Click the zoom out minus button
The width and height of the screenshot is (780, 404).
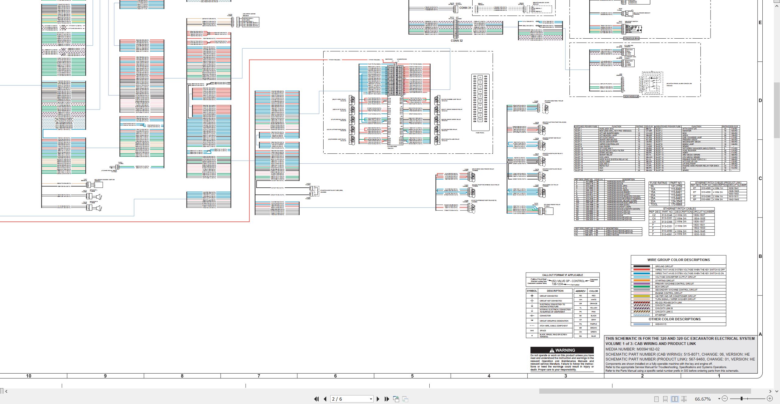point(725,399)
